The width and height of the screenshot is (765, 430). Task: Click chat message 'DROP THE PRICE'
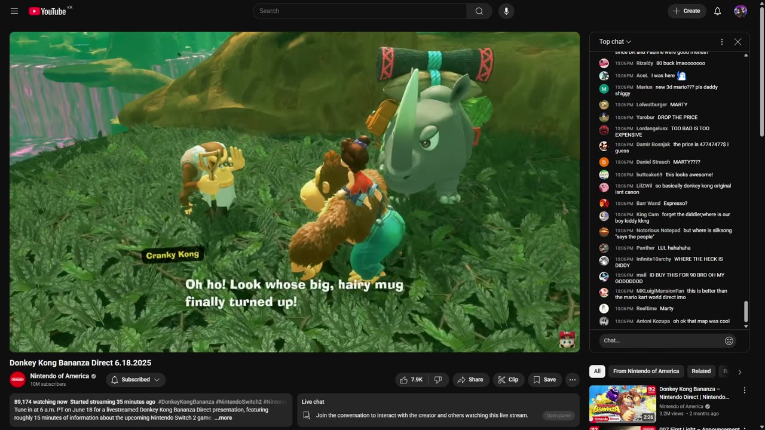tap(678, 118)
